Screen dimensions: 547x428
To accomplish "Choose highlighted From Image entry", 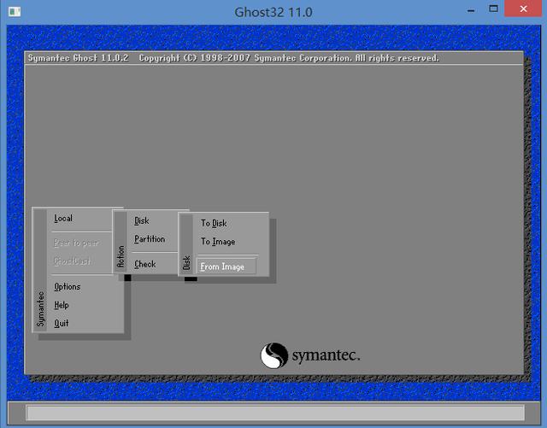I will (x=226, y=267).
